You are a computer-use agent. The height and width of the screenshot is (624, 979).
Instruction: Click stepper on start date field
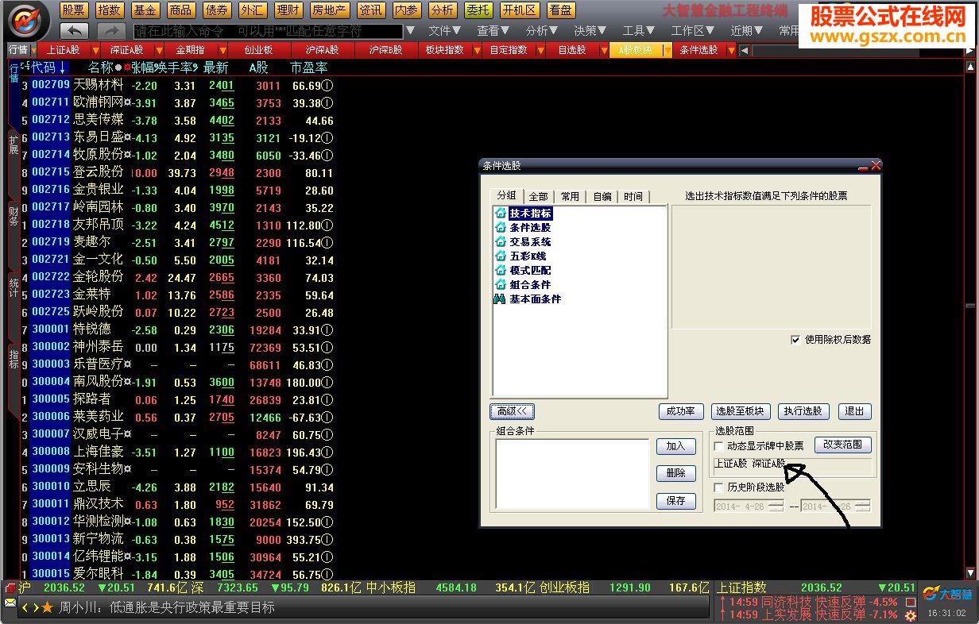(x=776, y=506)
